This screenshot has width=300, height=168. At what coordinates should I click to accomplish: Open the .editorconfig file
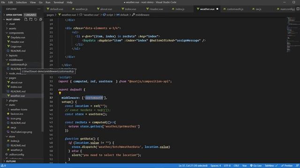tap(16, 154)
